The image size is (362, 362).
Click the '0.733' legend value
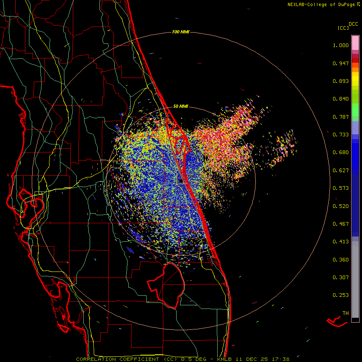tap(341, 135)
